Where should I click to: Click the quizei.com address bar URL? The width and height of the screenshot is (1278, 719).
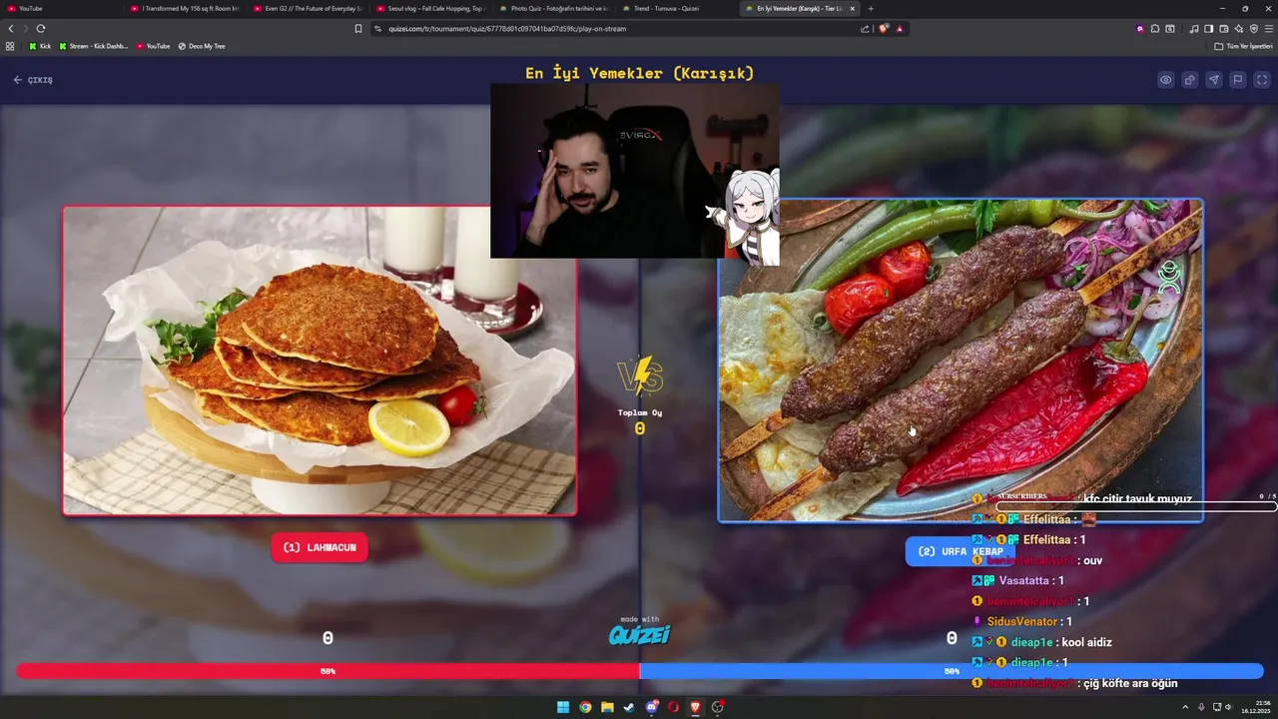tap(507, 29)
